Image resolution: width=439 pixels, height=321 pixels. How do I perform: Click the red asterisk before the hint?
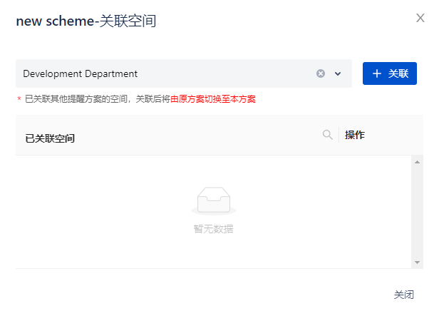coord(19,100)
